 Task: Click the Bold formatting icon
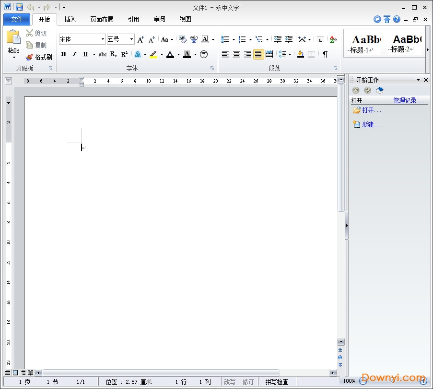pos(63,54)
